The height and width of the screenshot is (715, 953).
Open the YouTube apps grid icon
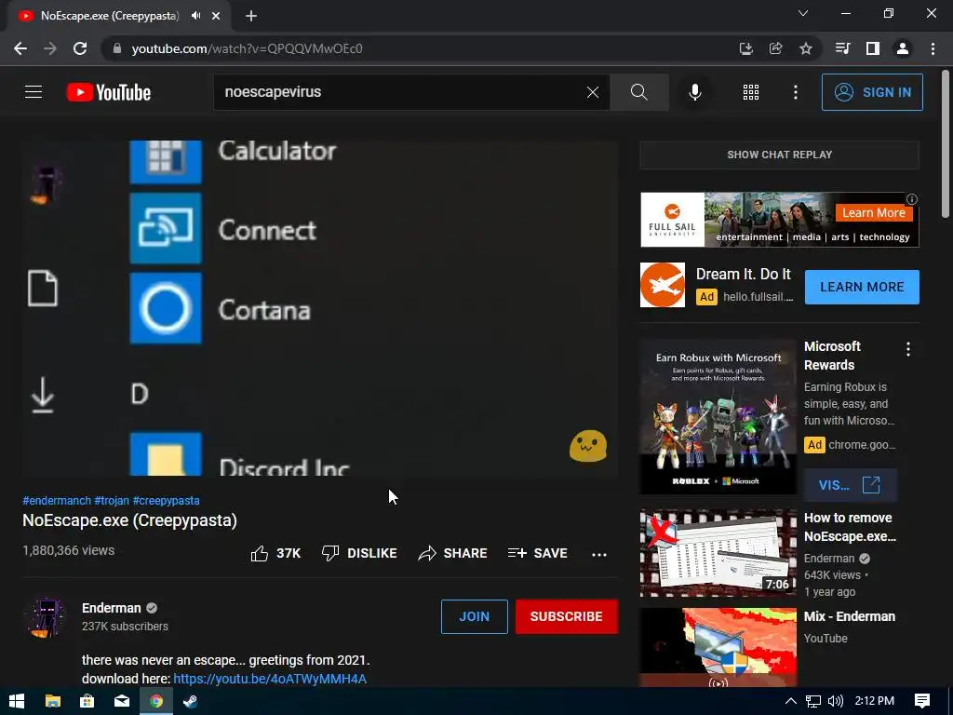751,92
